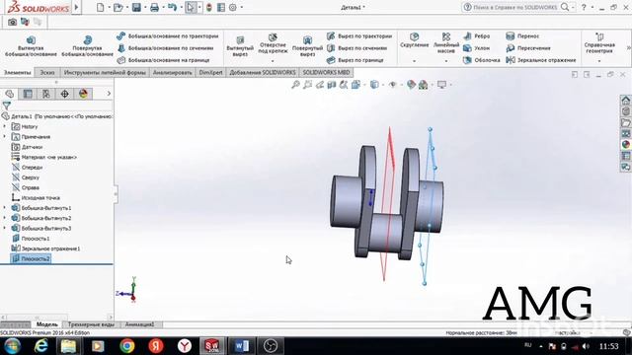The width and height of the screenshot is (632, 355).
Task: Expand the Примечания tree node
Action: click(x=5, y=136)
